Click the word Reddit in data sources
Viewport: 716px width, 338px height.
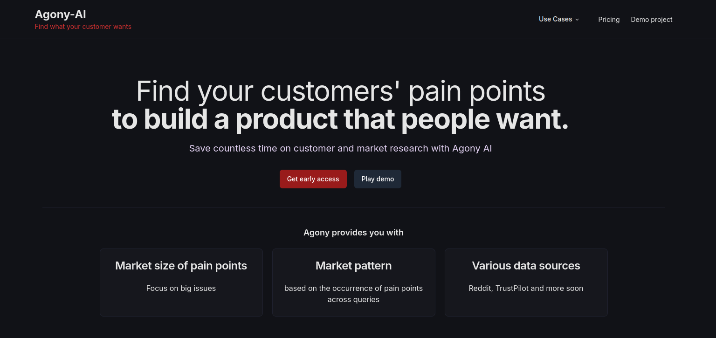click(x=480, y=288)
